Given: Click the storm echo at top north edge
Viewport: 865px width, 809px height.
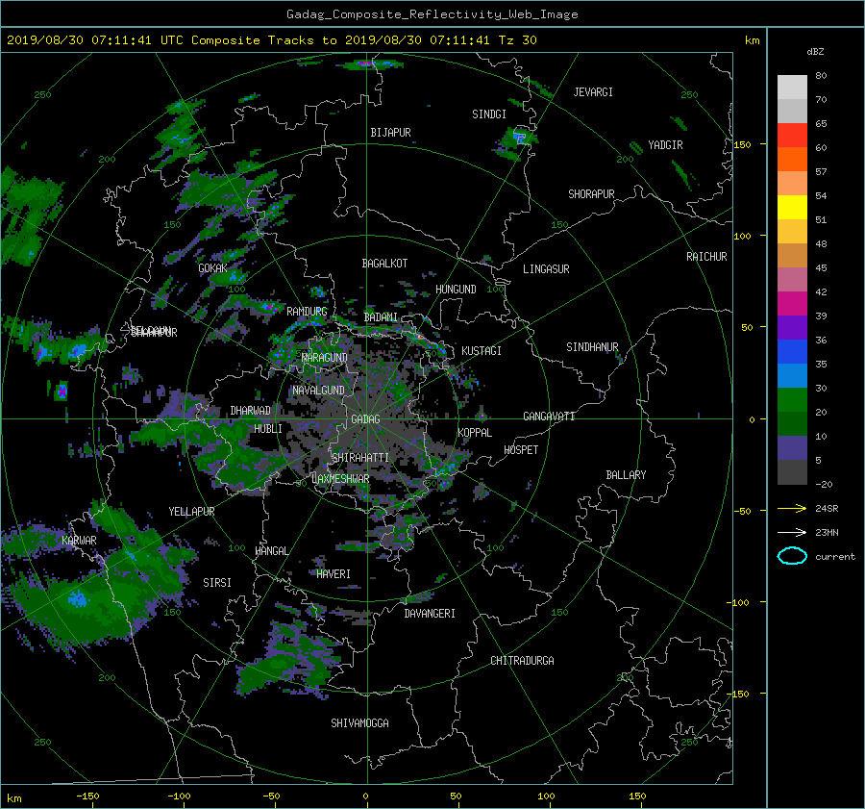Looking at the screenshot, I should 370,64.
